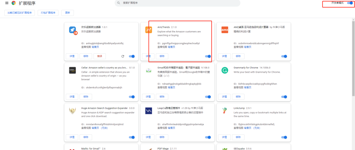The width and height of the screenshot is (355, 150).
Task: Open 详情 for Cellar
Action: tap(72, 97)
